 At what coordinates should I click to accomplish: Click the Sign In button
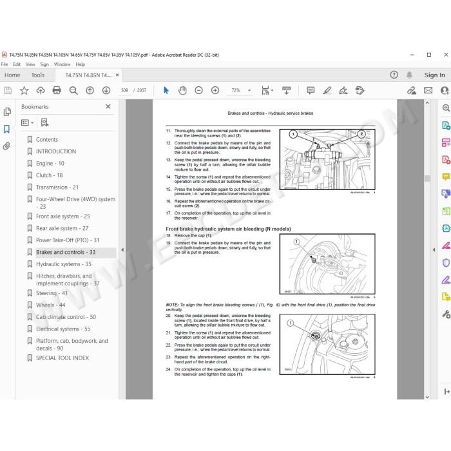point(435,75)
